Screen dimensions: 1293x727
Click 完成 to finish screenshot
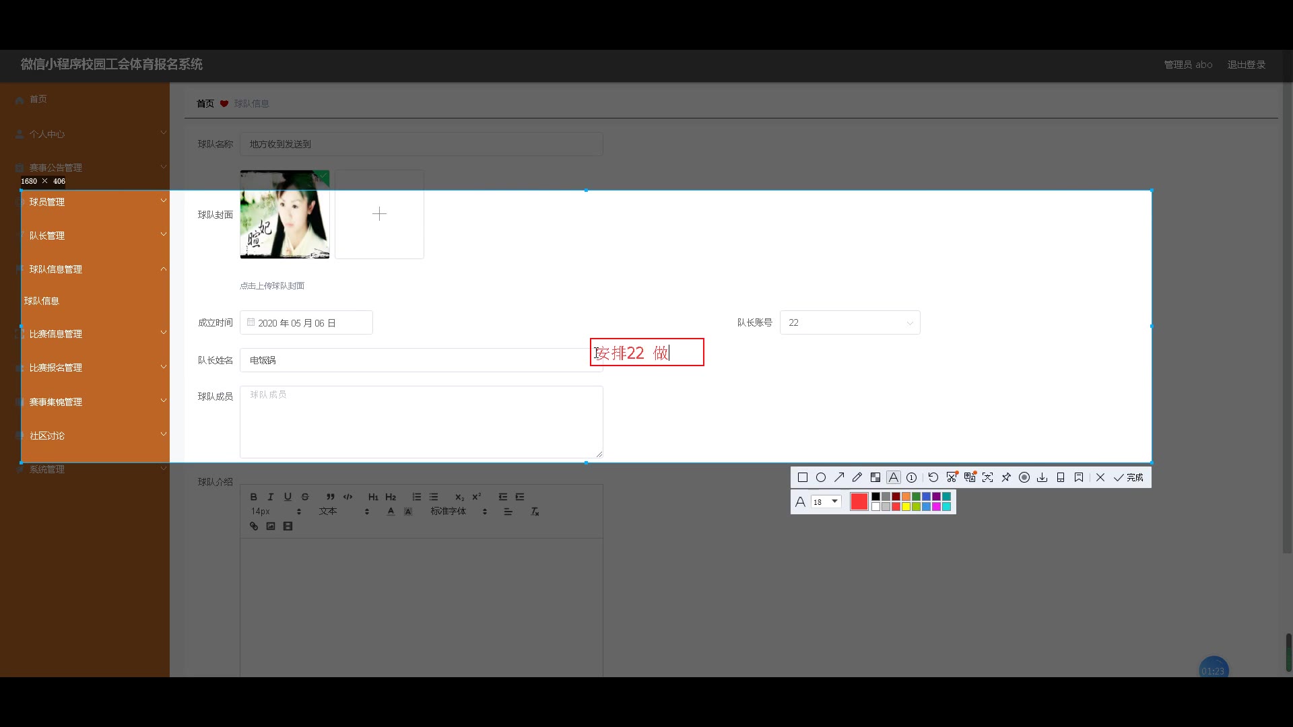tap(1129, 477)
